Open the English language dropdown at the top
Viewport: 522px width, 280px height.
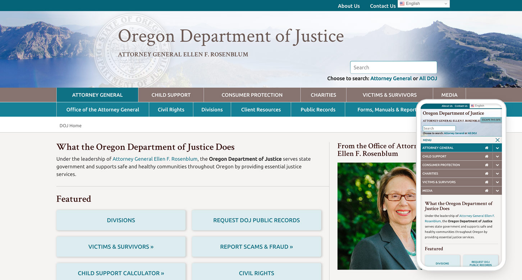pyautogui.click(x=423, y=4)
